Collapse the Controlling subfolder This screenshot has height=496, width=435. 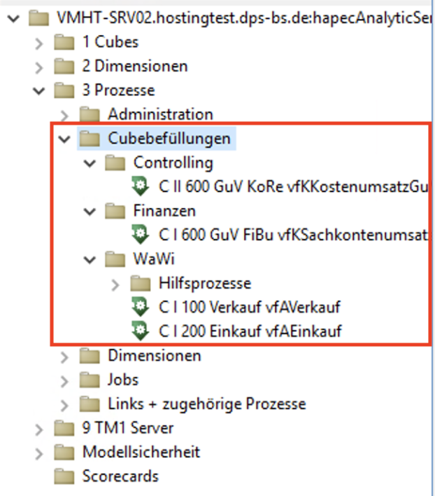click(x=90, y=163)
